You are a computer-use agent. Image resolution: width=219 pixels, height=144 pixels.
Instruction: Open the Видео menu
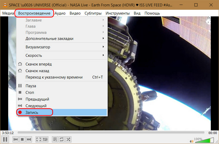(x=75, y=13)
